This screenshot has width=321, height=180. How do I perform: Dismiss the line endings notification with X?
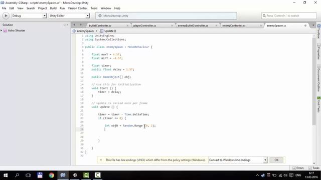[101, 160]
